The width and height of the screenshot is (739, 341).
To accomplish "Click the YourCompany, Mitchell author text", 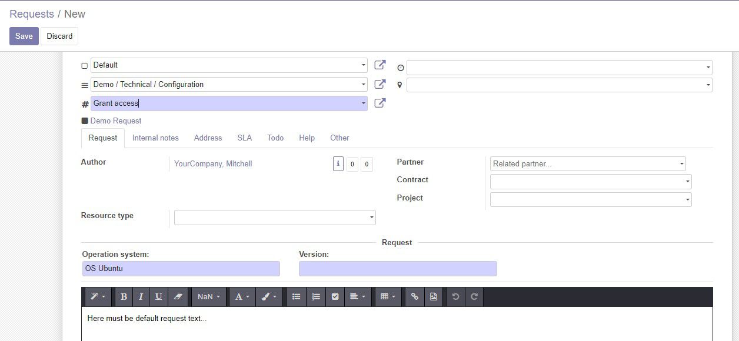I will tap(213, 164).
